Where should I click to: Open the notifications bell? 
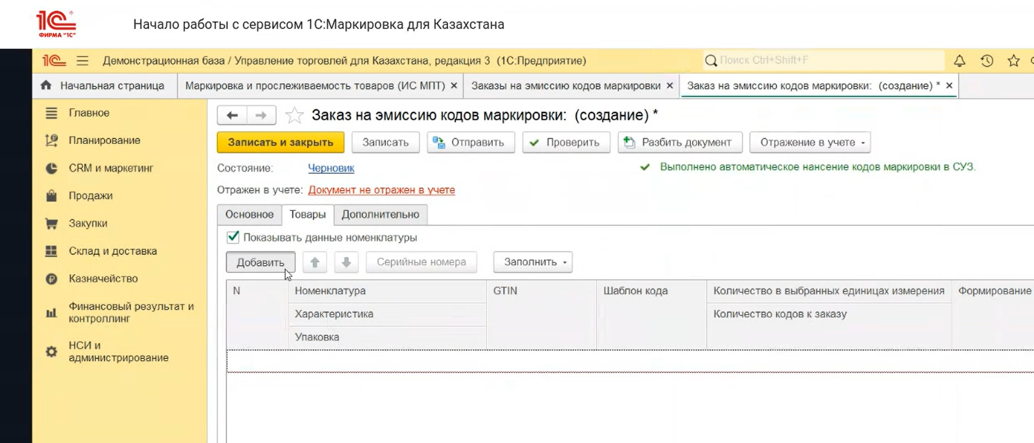pyautogui.click(x=959, y=61)
